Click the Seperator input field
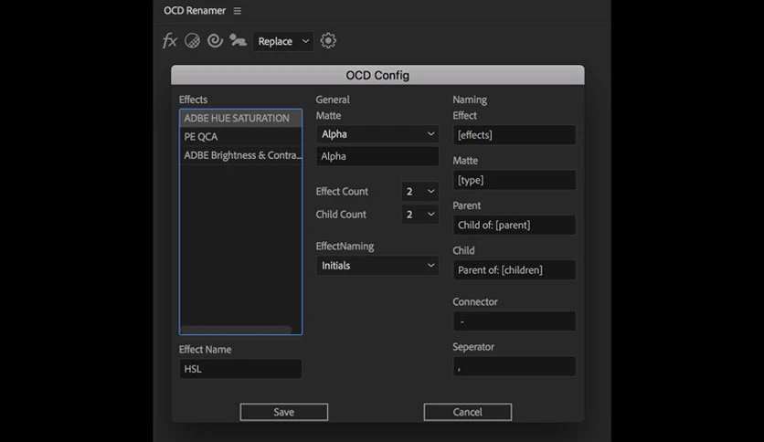The image size is (764, 442). [515, 366]
